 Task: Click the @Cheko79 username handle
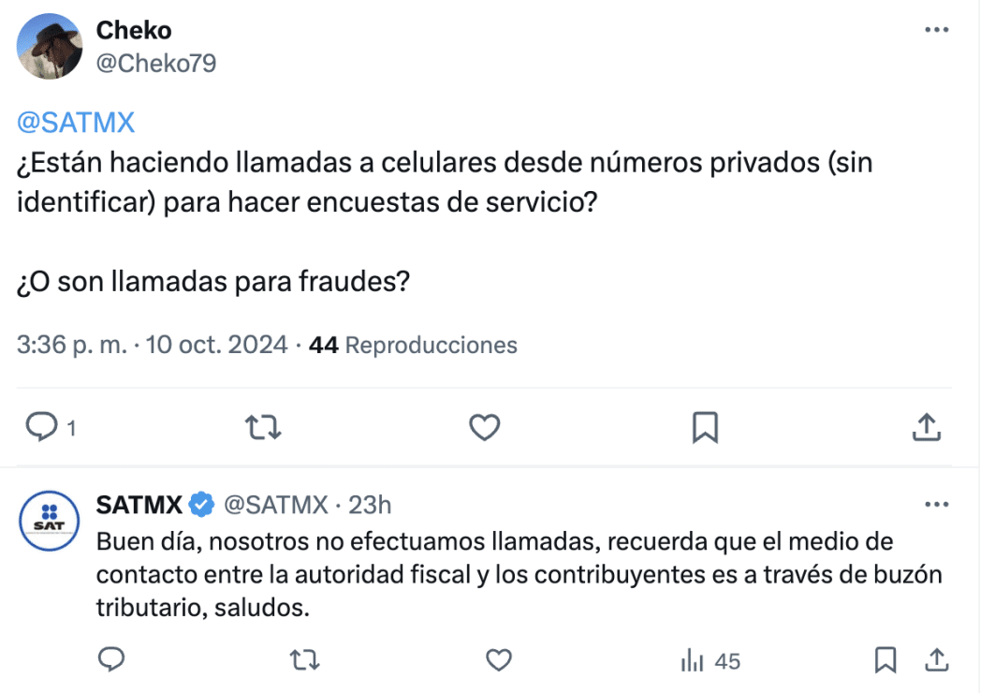tap(155, 63)
